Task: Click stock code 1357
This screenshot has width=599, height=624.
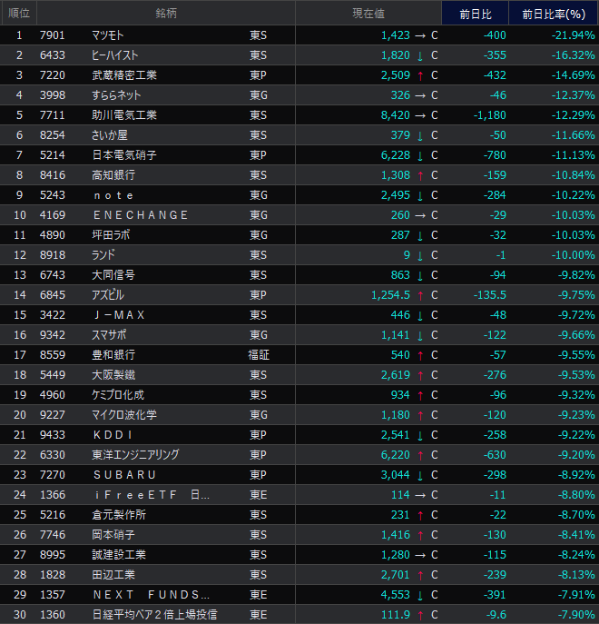Action: pyautogui.click(x=52, y=595)
